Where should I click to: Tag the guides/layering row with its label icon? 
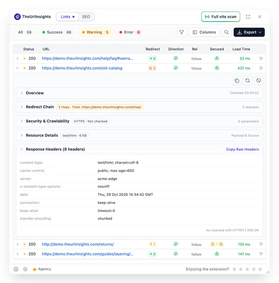261,254
